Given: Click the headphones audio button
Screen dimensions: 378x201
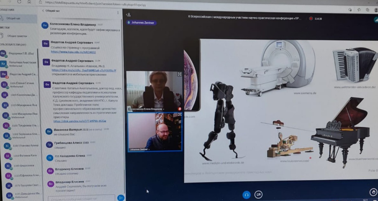Looking at the screenshot, I should click(x=246, y=195).
